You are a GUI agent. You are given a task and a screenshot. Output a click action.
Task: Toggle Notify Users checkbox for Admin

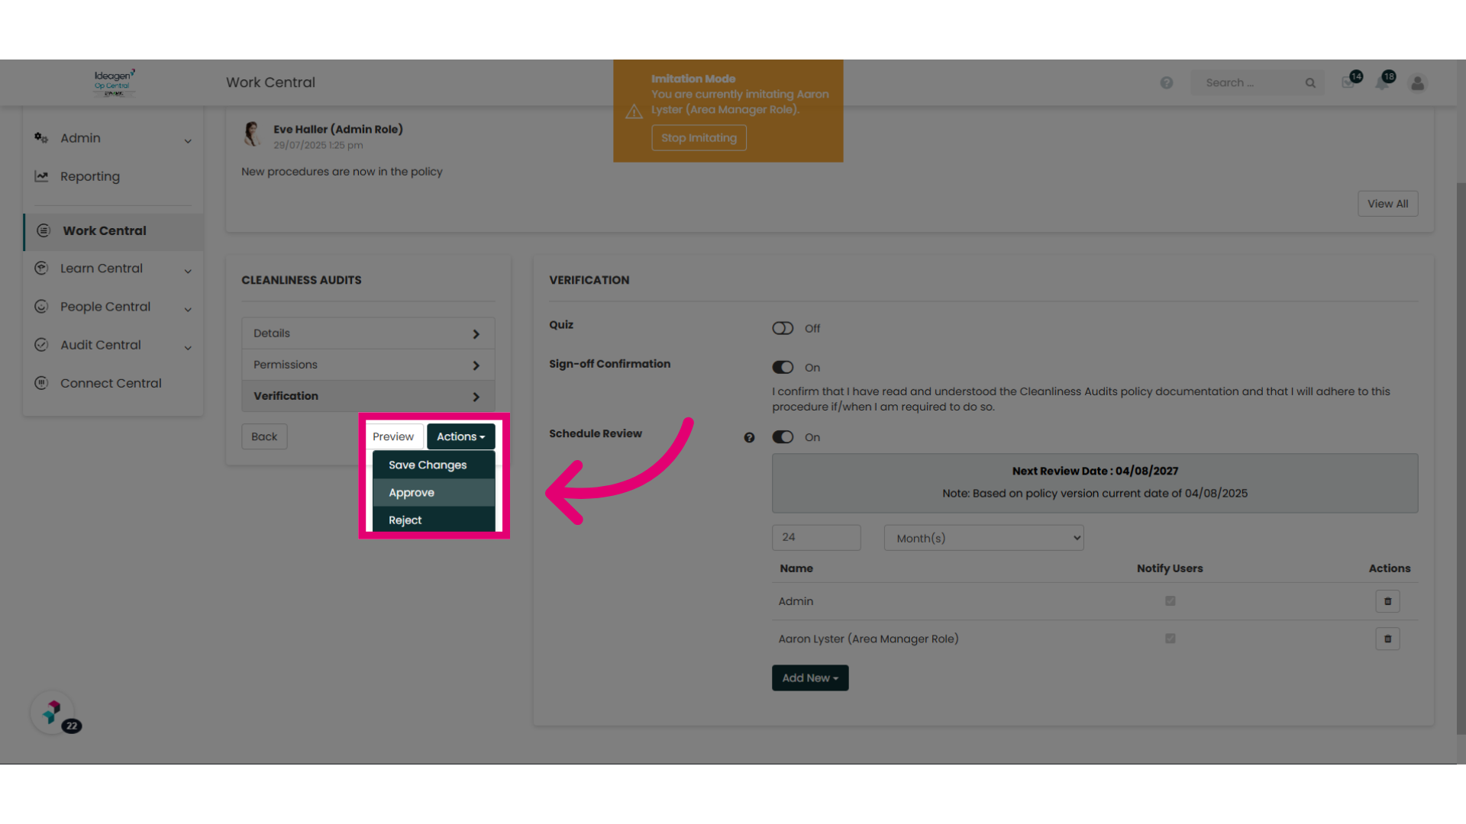[1170, 601]
